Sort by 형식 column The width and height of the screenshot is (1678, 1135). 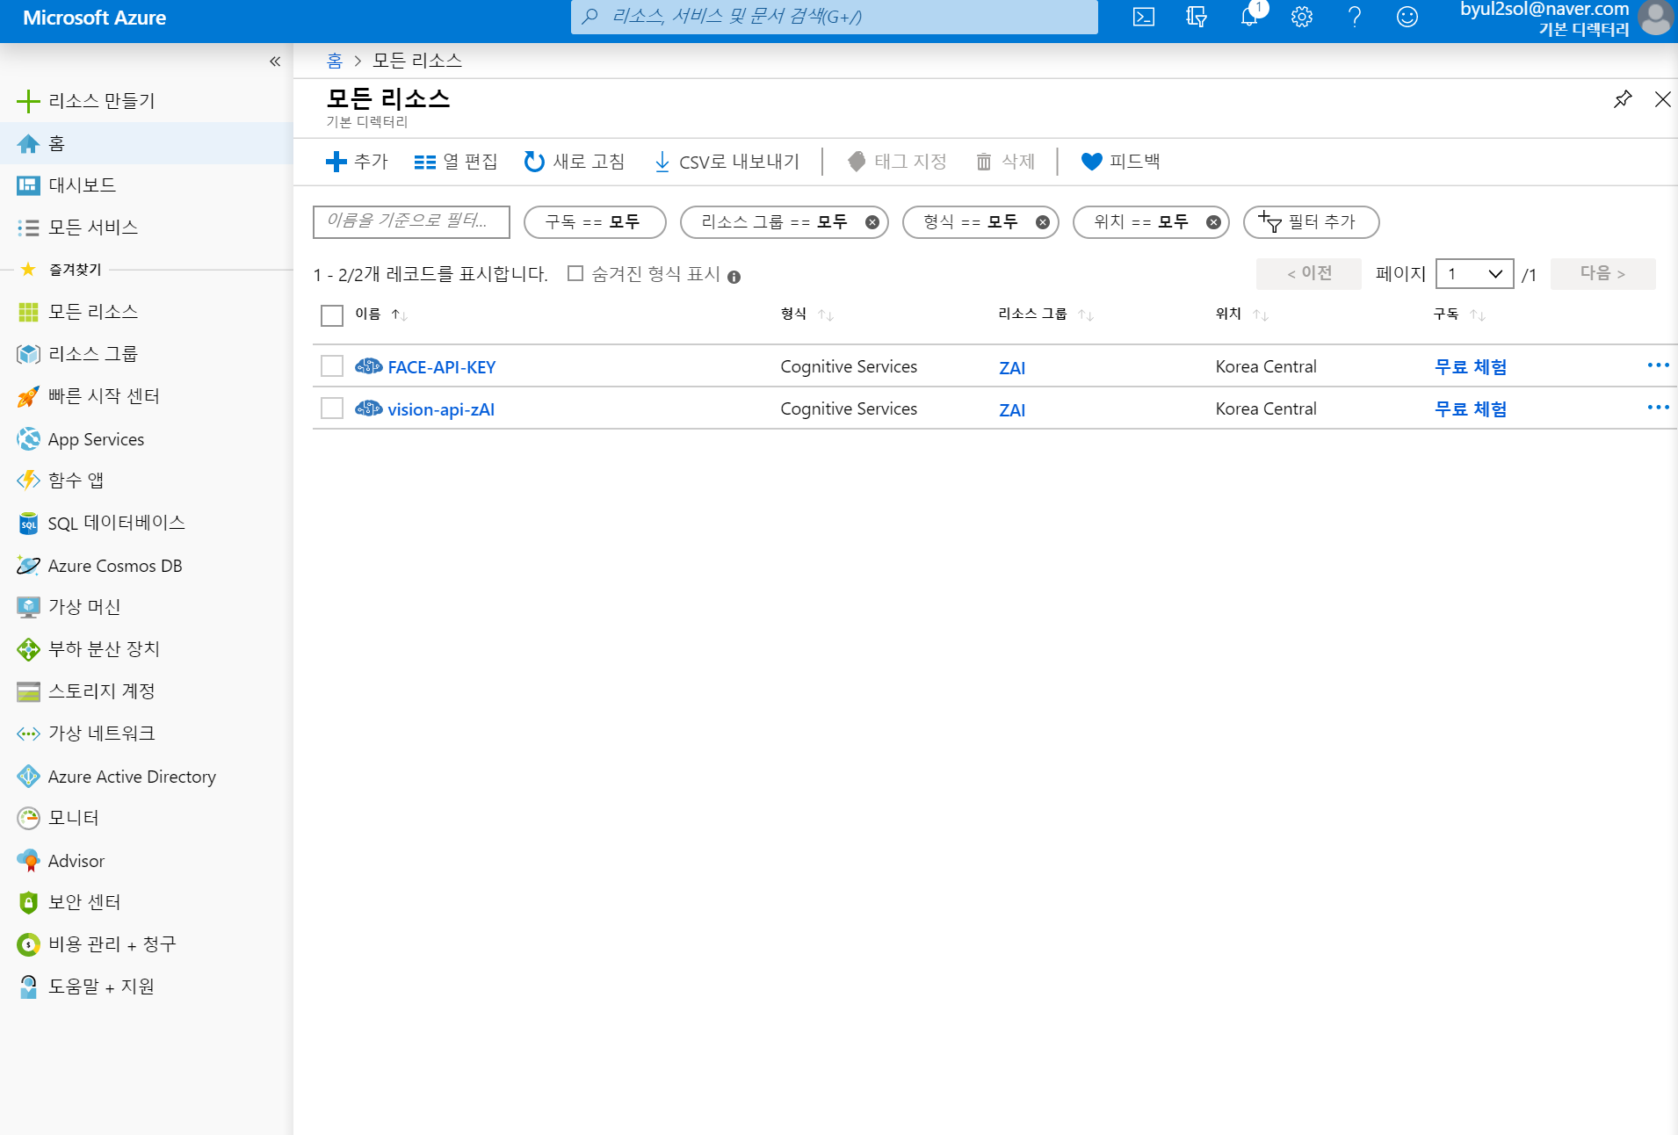(806, 314)
